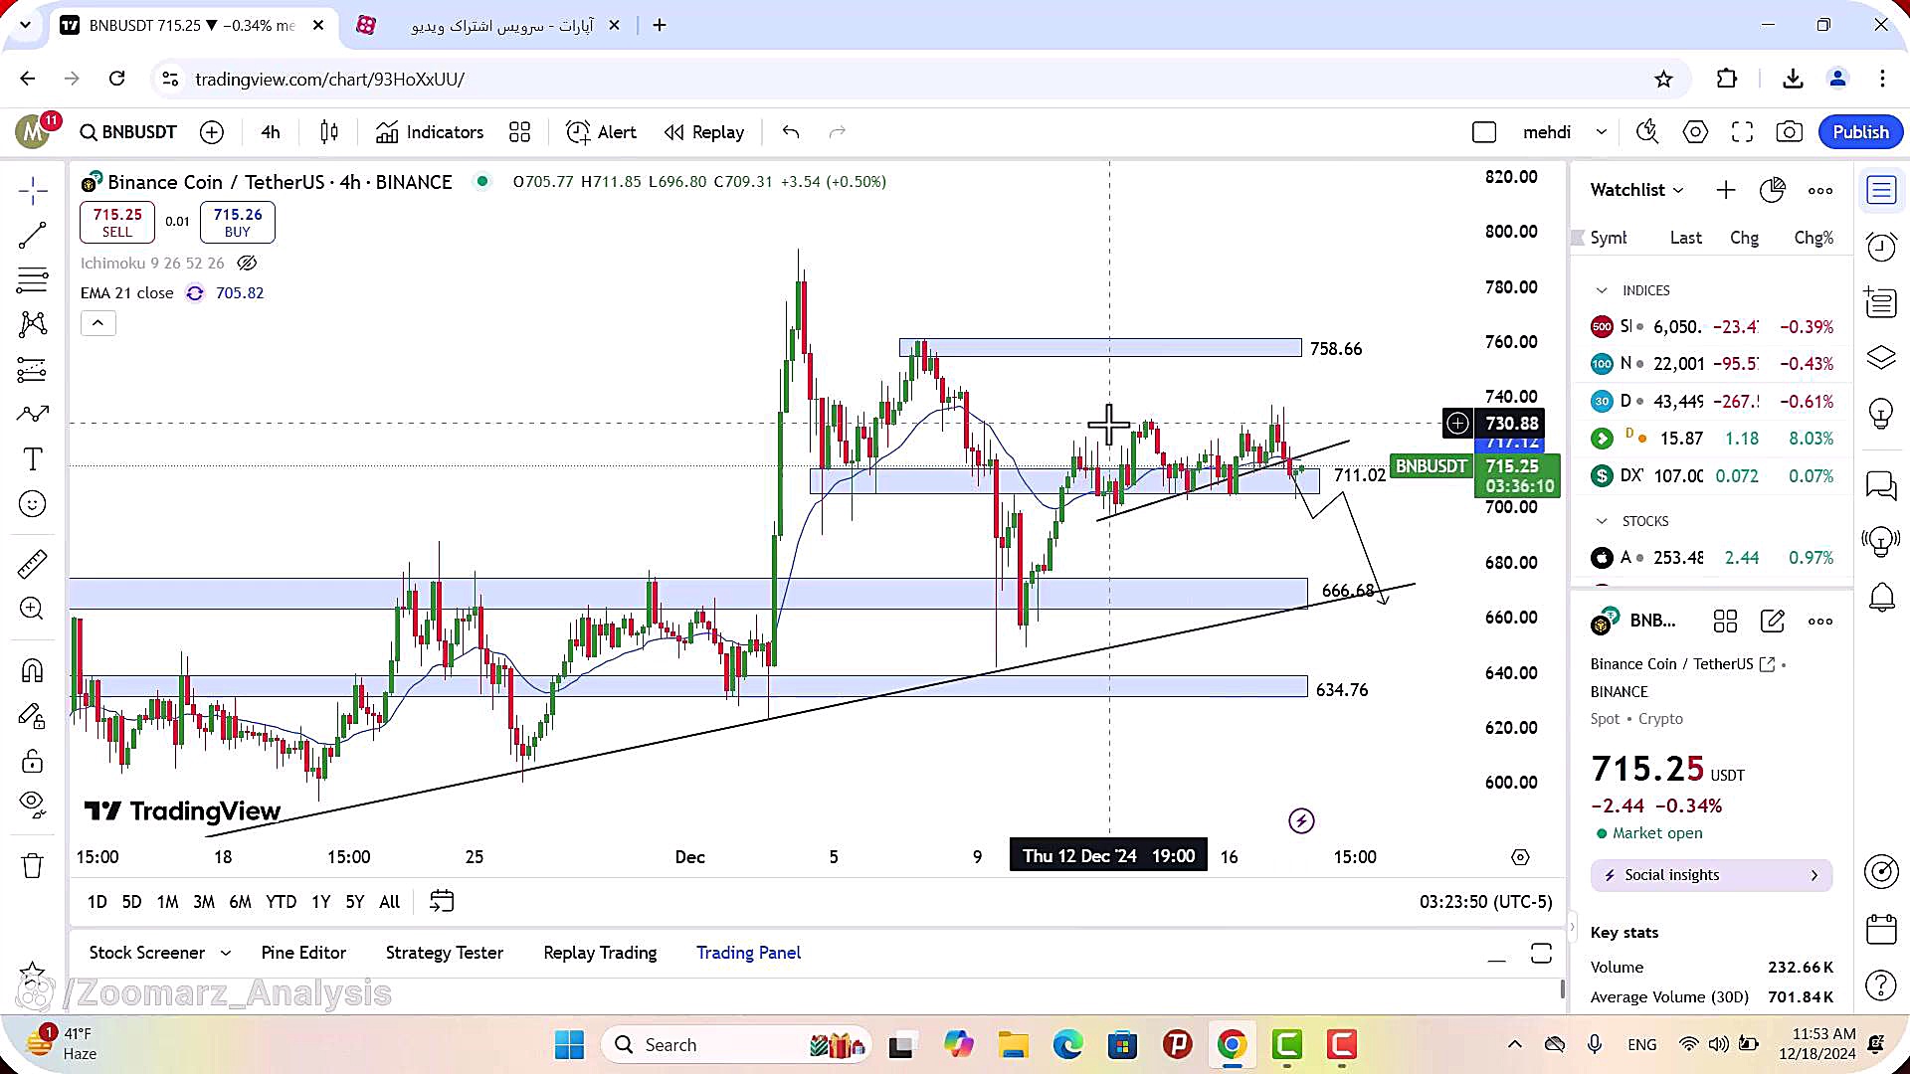The height and width of the screenshot is (1074, 1910).
Task: Sell BNBUSDT at 715.25
Action: point(117,222)
